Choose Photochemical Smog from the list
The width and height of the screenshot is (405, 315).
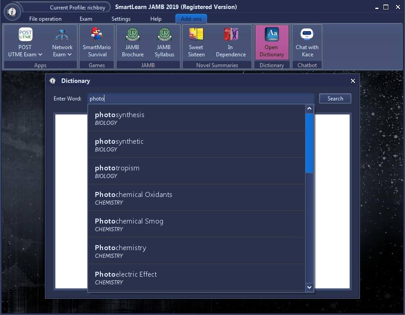(x=196, y=224)
